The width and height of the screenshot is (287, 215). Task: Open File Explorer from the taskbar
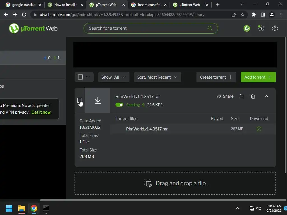[x=21, y=208]
